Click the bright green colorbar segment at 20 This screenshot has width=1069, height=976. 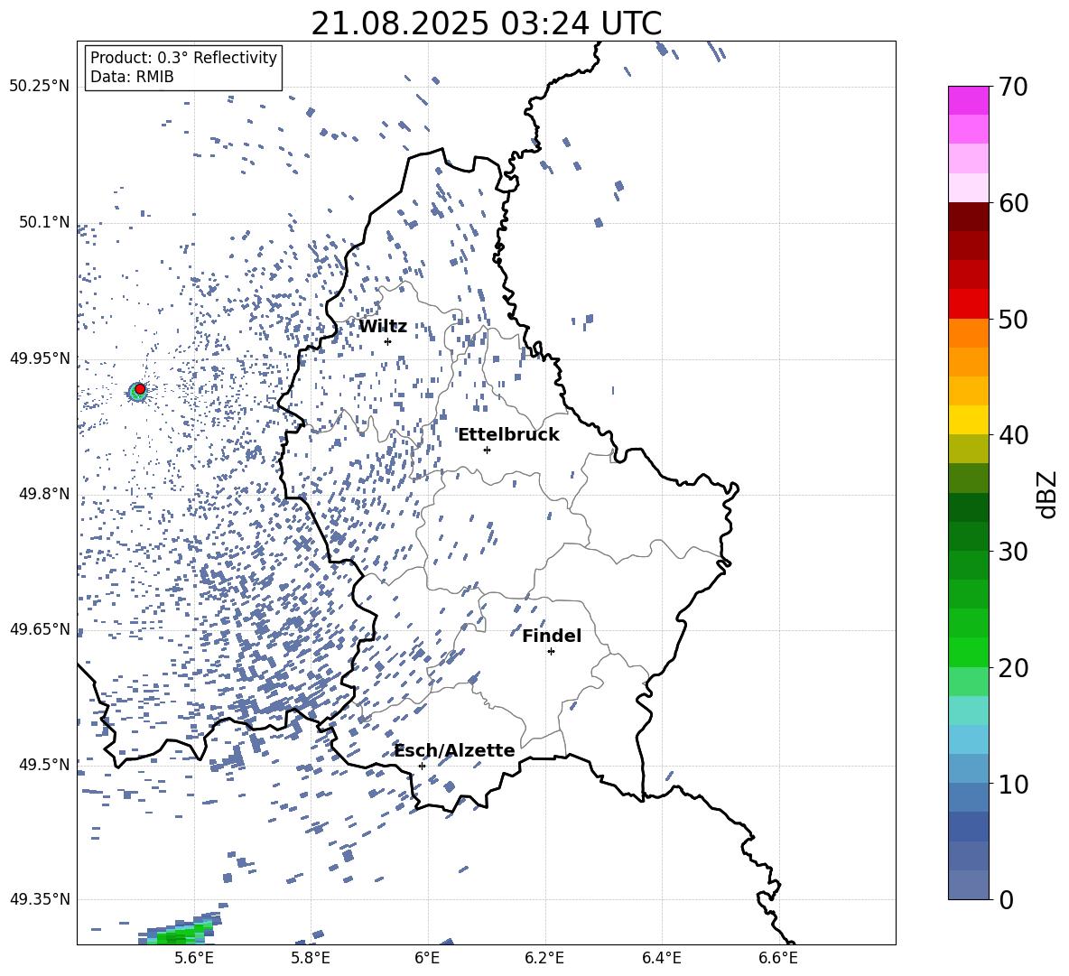[968, 652]
